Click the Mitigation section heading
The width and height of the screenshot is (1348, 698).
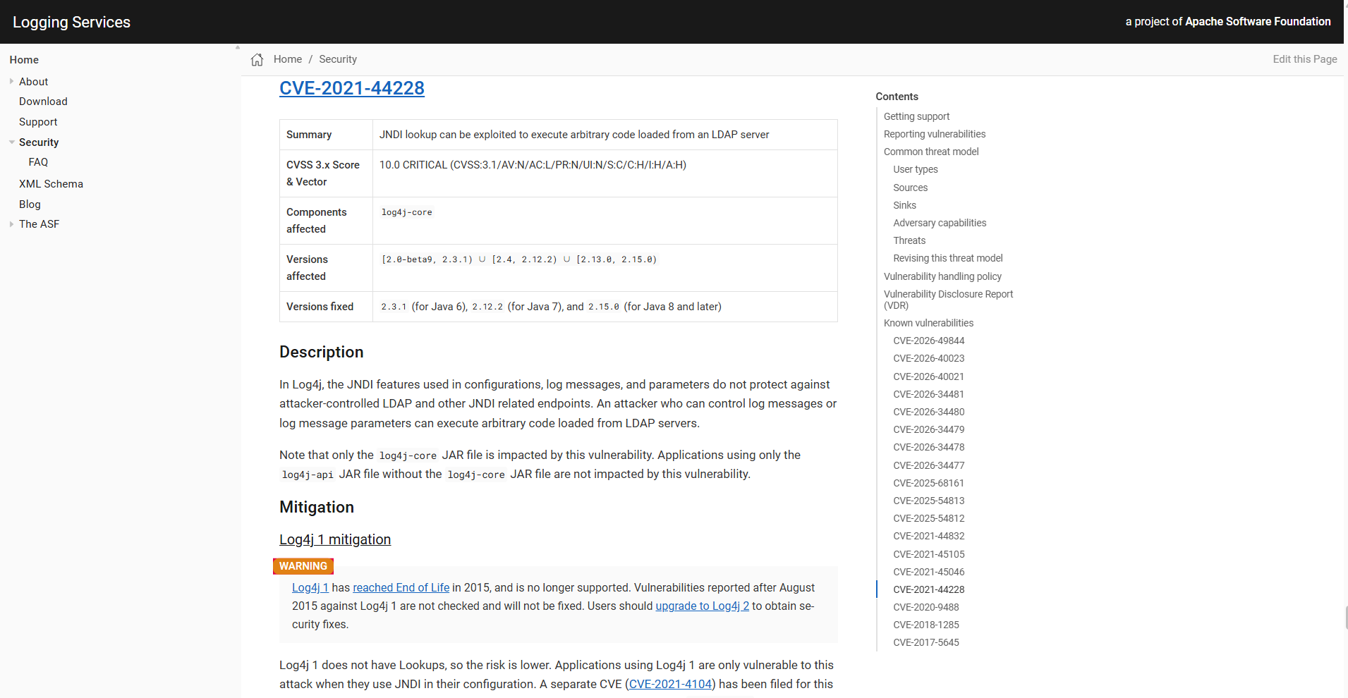pos(317,507)
